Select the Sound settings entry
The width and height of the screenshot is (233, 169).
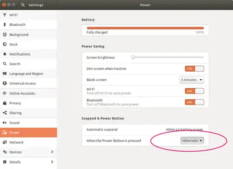pyautogui.click(x=28, y=123)
